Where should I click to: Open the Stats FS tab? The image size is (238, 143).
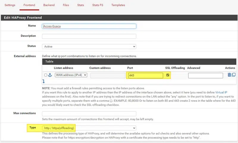click(x=98, y=5)
